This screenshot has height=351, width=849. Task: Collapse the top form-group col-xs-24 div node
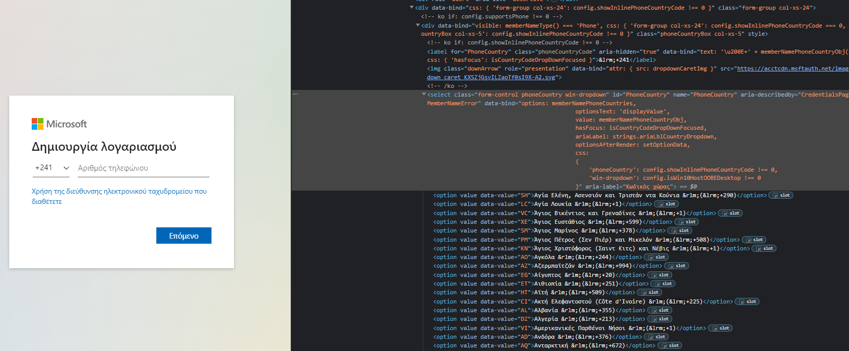pos(412,8)
